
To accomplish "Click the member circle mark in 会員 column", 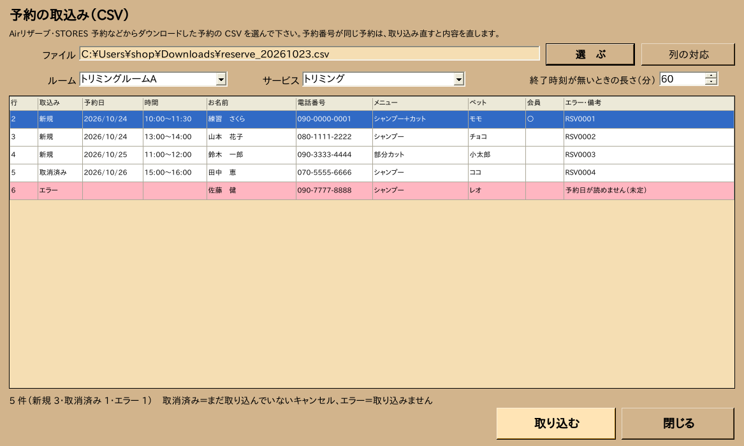I will click(530, 119).
